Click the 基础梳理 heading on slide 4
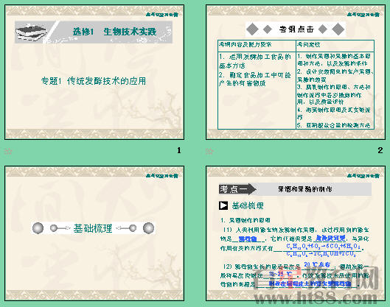This screenshot has width=390, height=307. [x=248, y=205]
